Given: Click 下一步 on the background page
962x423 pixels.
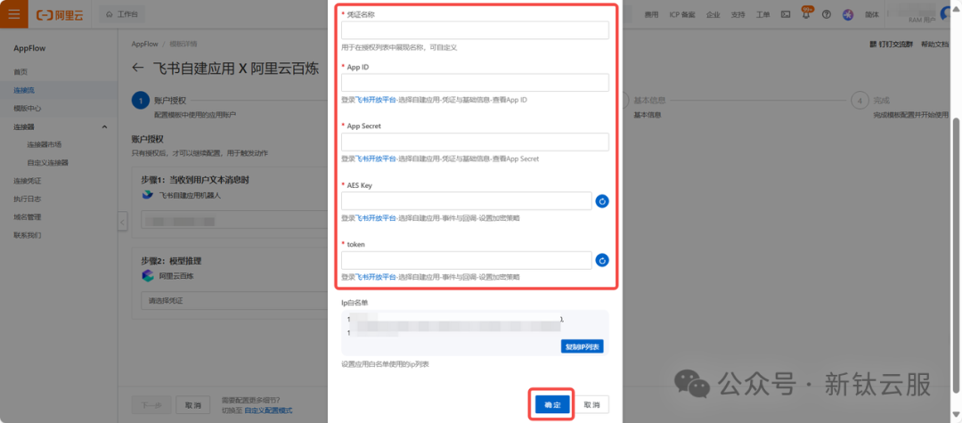Looking at the screenshot, I should tap(151, 405).
